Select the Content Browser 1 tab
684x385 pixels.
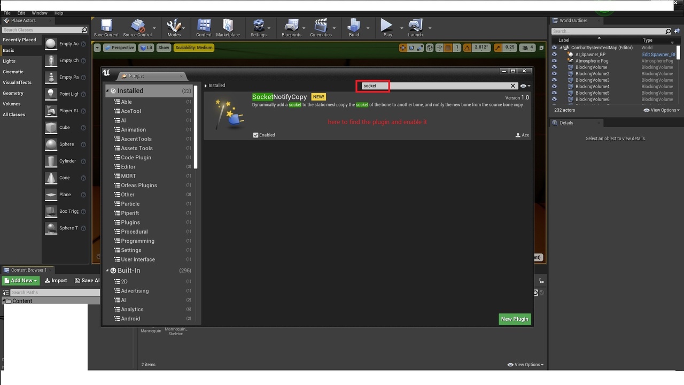(28, 270)
